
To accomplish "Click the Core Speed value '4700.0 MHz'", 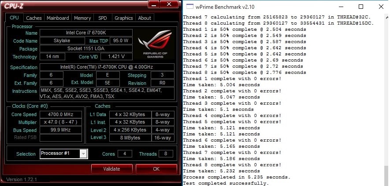I will pyautogui.click(x=61, y=114).
